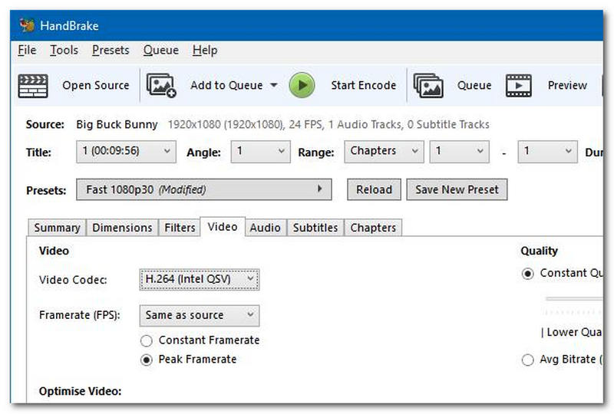
Task: Switch to the Subtitles tab
Action: [x=315, y=228]
